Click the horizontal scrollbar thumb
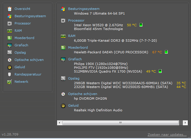This screenshot has height=139, width=191. coord(121,123)
